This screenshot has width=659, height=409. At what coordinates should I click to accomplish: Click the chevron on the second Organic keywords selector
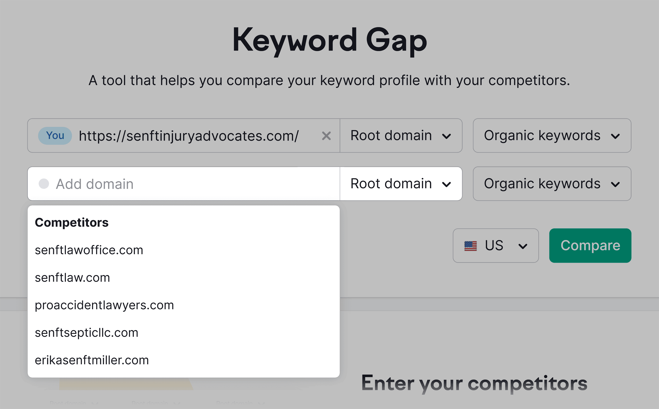click(616, 184)
